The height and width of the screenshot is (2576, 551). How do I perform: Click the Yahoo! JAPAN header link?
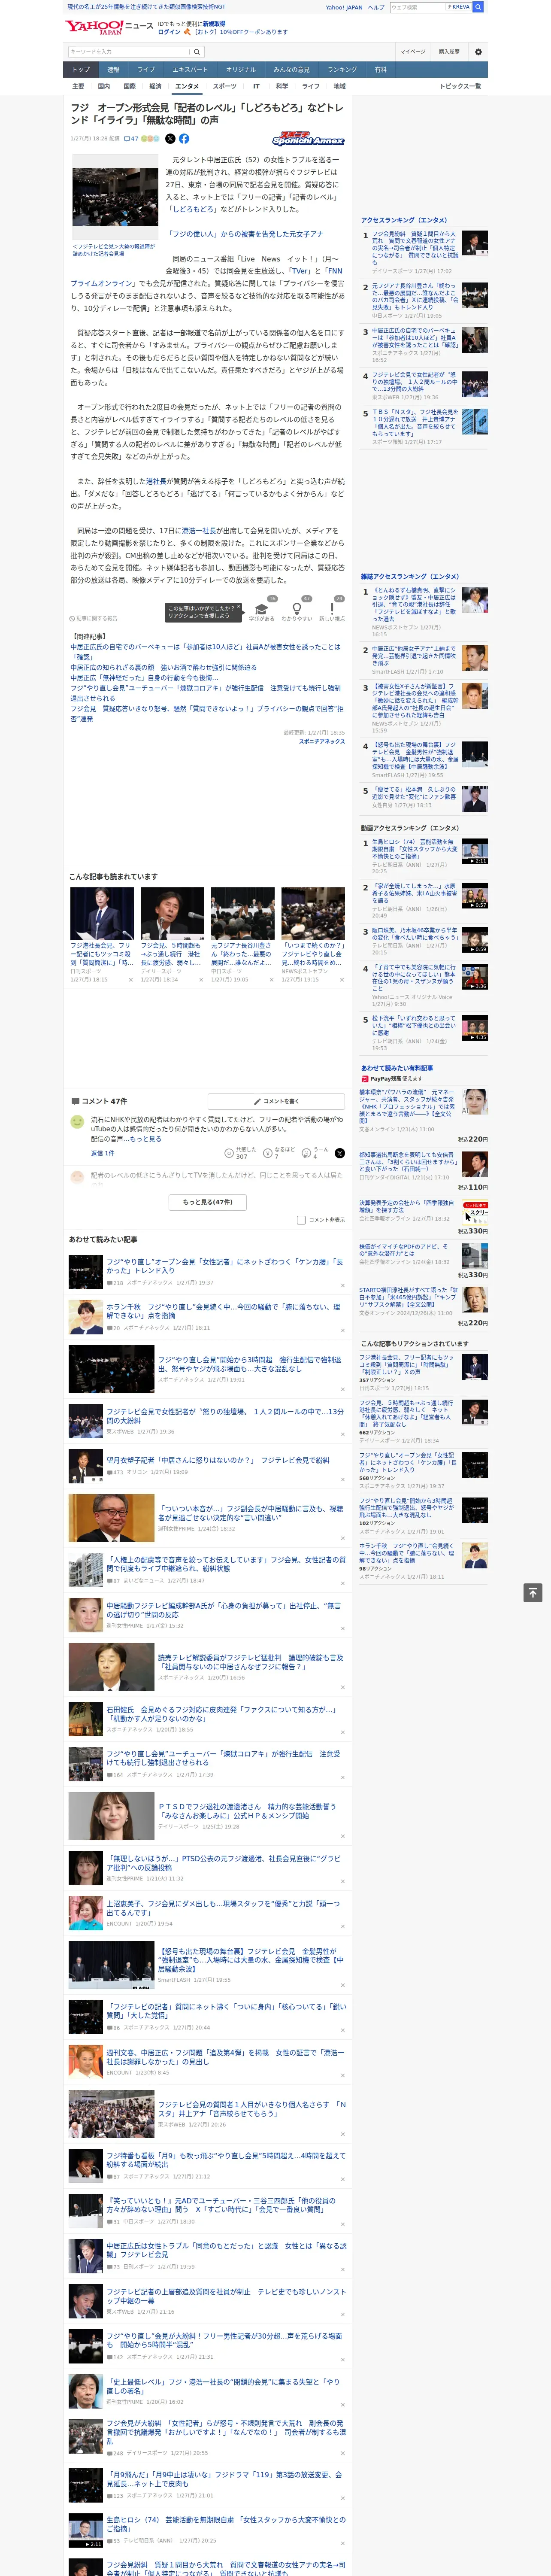tap(344, 7)
